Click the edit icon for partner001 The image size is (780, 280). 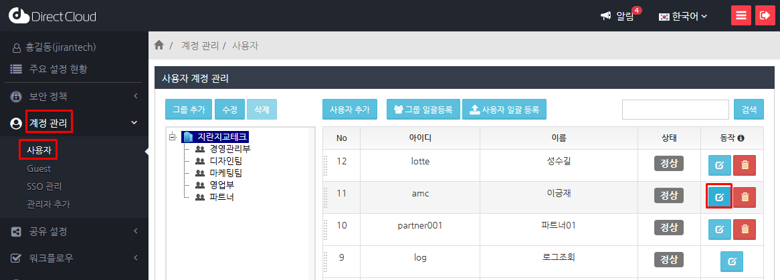coord(719,229)
